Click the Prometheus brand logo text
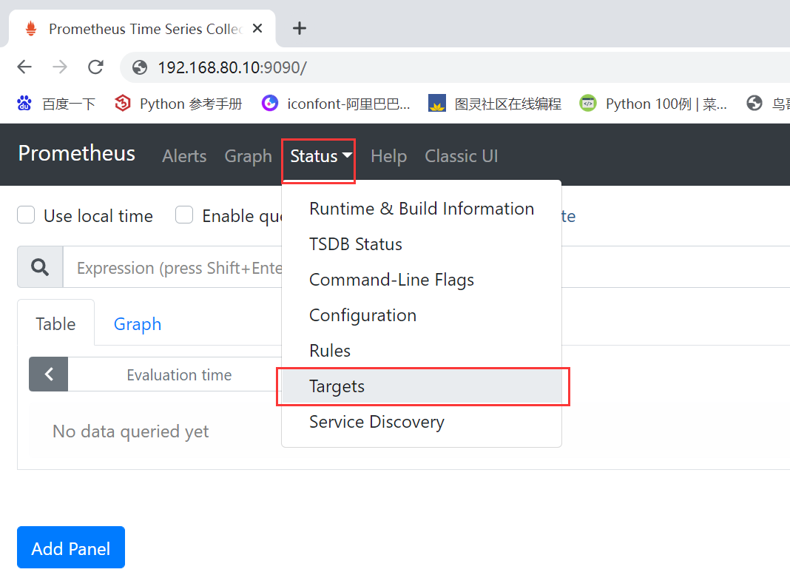Image resolution: width=790 pixels, height=575 pixels. (77, 153)
